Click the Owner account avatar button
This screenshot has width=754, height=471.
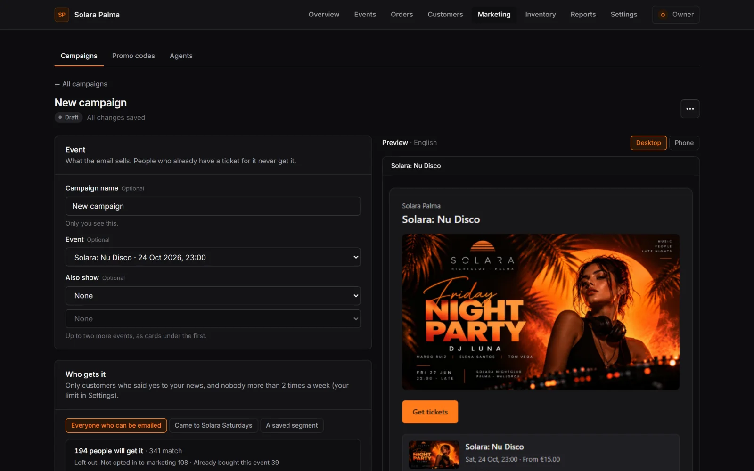[x=676, y=15]
